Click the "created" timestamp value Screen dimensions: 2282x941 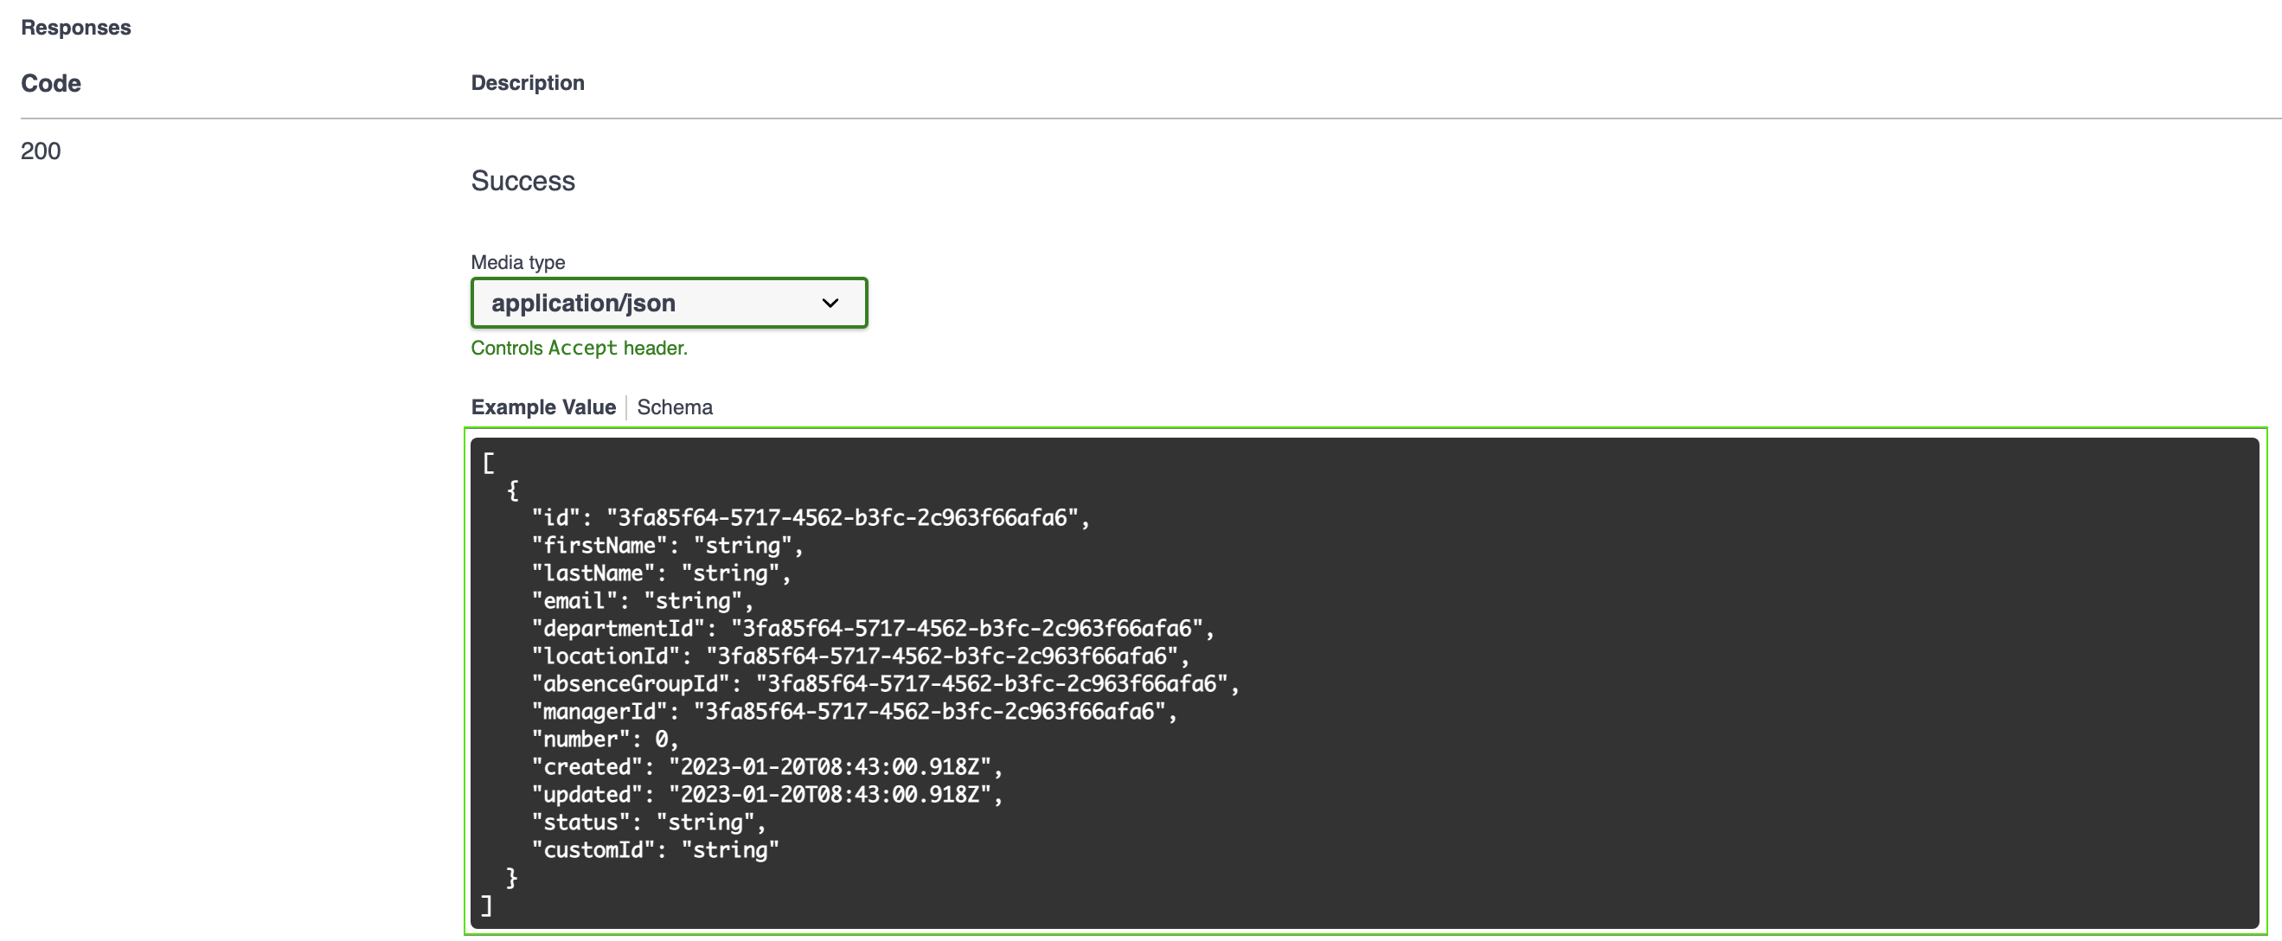tap(830, 767)
